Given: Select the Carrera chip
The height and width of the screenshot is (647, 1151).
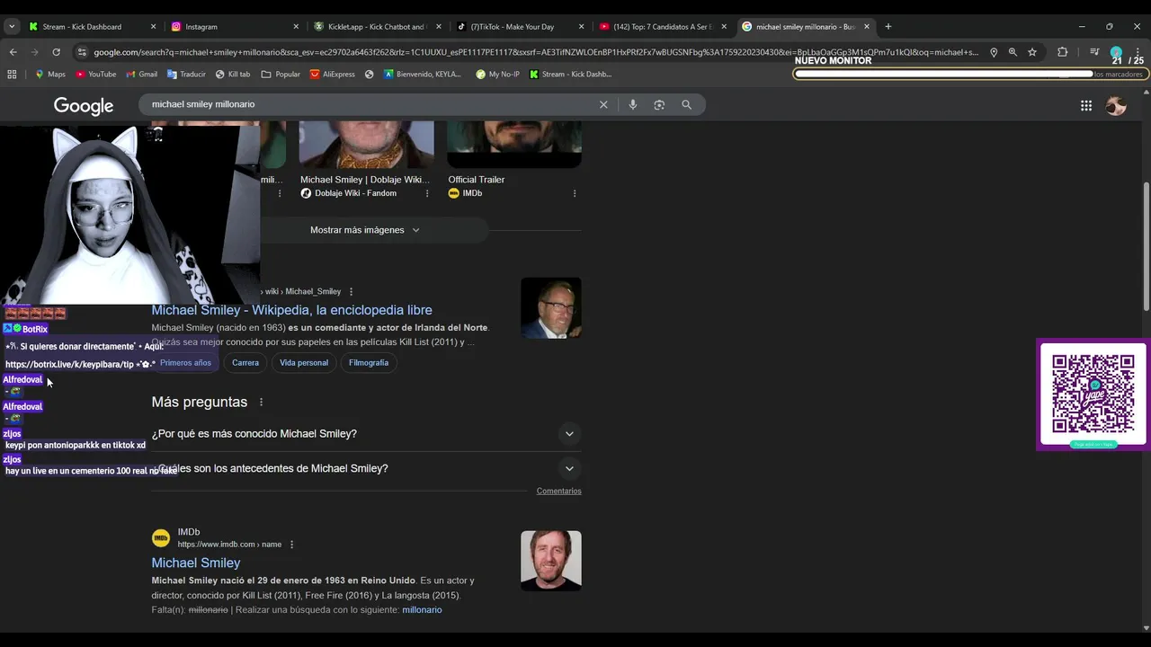Looking at the screenshot, I should coord(245,363).
